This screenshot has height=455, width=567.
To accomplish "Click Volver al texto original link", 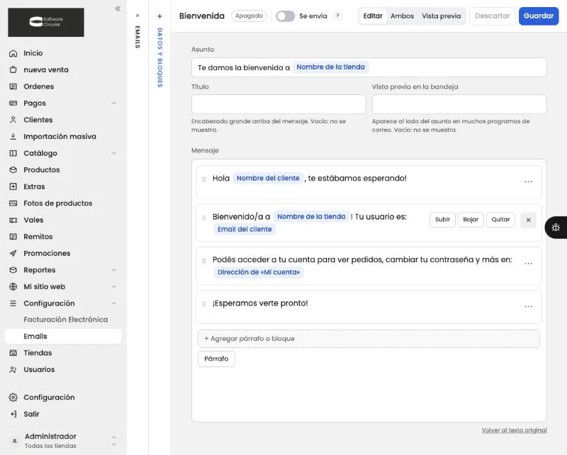I will coord(514,430).
